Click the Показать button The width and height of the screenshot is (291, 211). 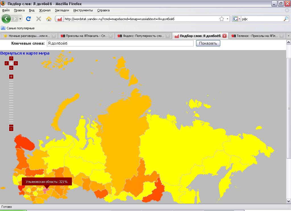pos(208,43)
